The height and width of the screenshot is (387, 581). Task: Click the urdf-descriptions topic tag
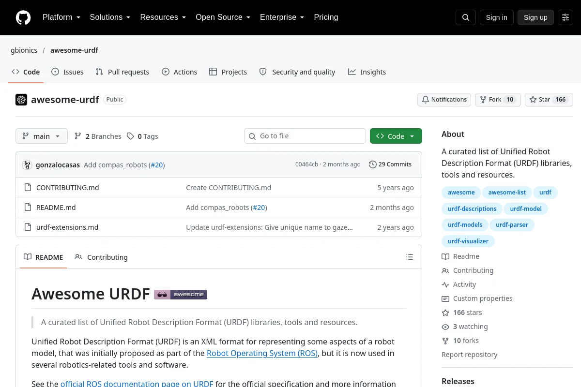472,209
